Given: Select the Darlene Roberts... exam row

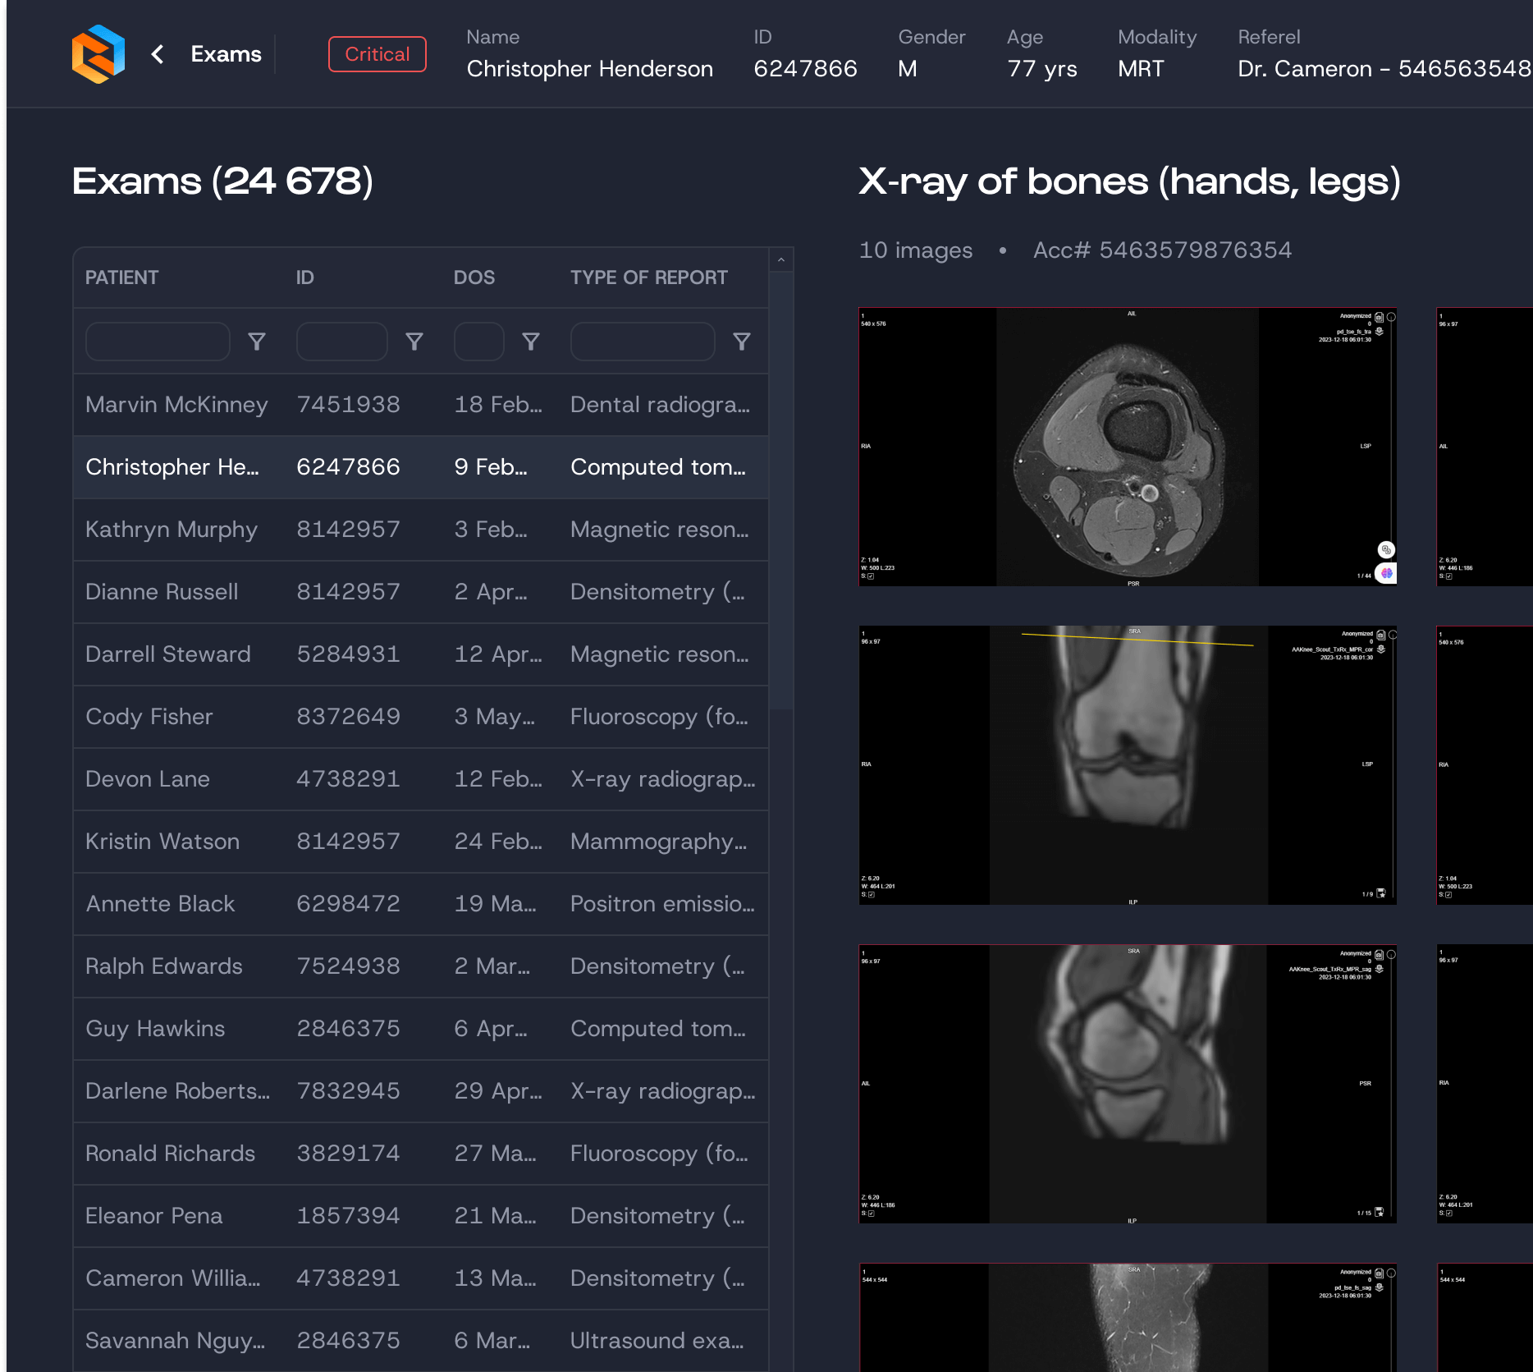Looking at the screenshot, I should 420,1091.
